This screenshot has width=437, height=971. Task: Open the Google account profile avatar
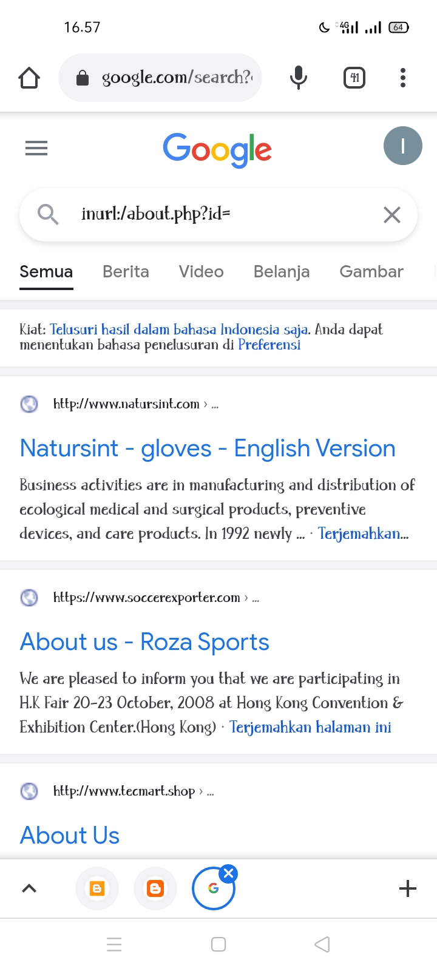402,146
